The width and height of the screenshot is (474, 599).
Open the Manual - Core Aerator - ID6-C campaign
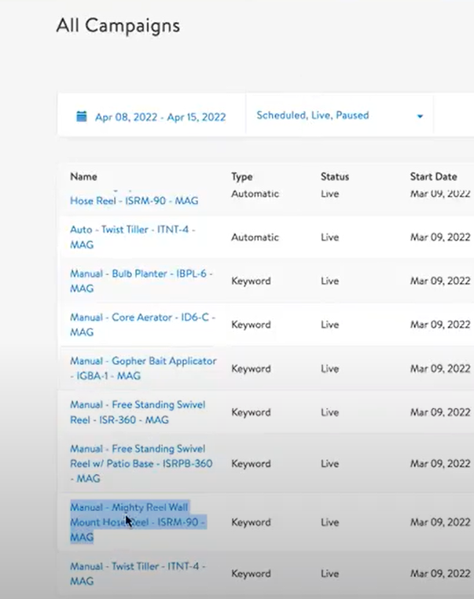pos(142,325)
